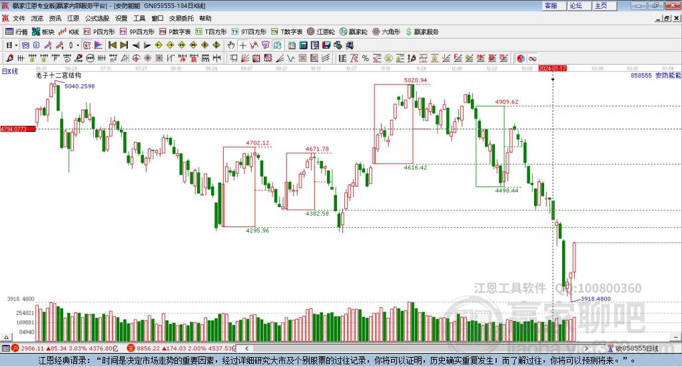Open the 江恩轮 Gann wheel tool
The width and height of the screenshot is (682, 367).
[x=321, y=32]
